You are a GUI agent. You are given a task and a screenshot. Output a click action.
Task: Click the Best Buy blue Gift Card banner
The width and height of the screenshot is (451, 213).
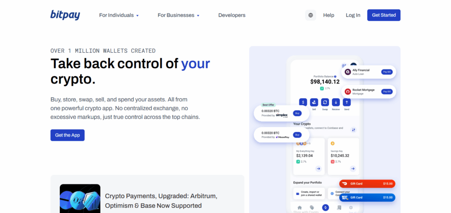coord(367,198)
